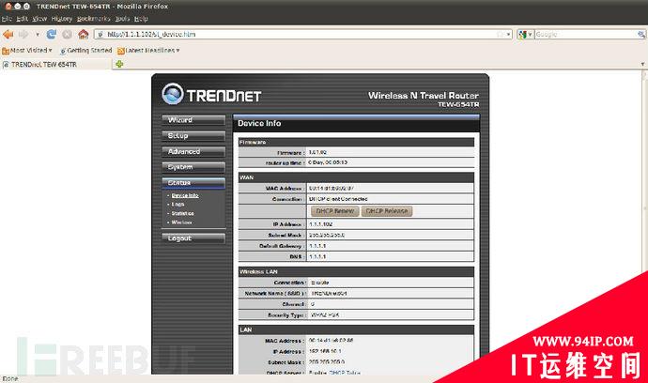The image size is (648, 383).
Task: Open the Wizard section
Action: tap(193, 120)
